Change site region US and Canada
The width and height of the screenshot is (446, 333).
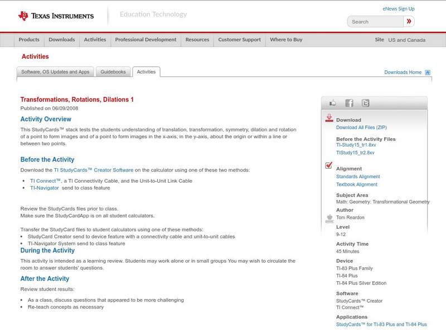coord(407,40)
